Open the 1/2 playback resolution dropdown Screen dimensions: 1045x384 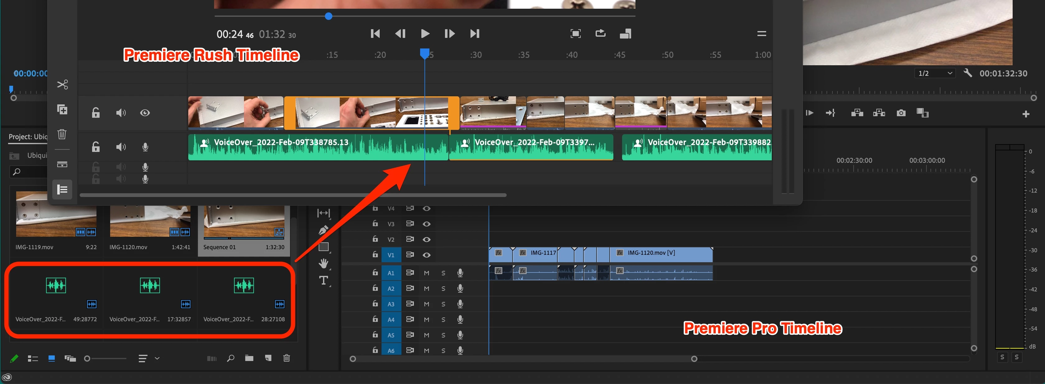coord(935,73)
